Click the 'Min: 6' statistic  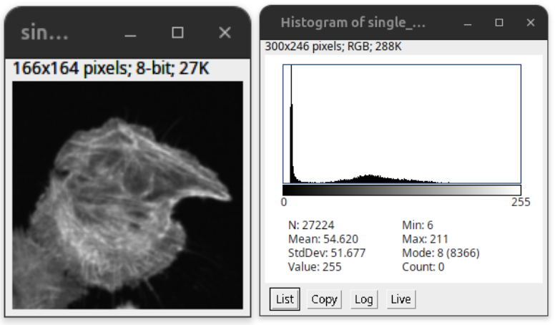click(418, 225)
